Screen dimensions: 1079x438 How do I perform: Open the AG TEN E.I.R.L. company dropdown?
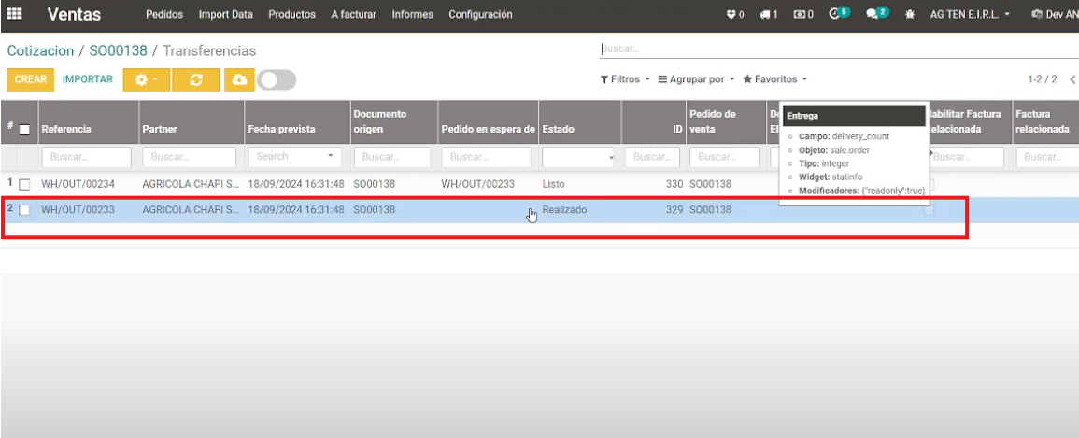click(x=971, y=14)
